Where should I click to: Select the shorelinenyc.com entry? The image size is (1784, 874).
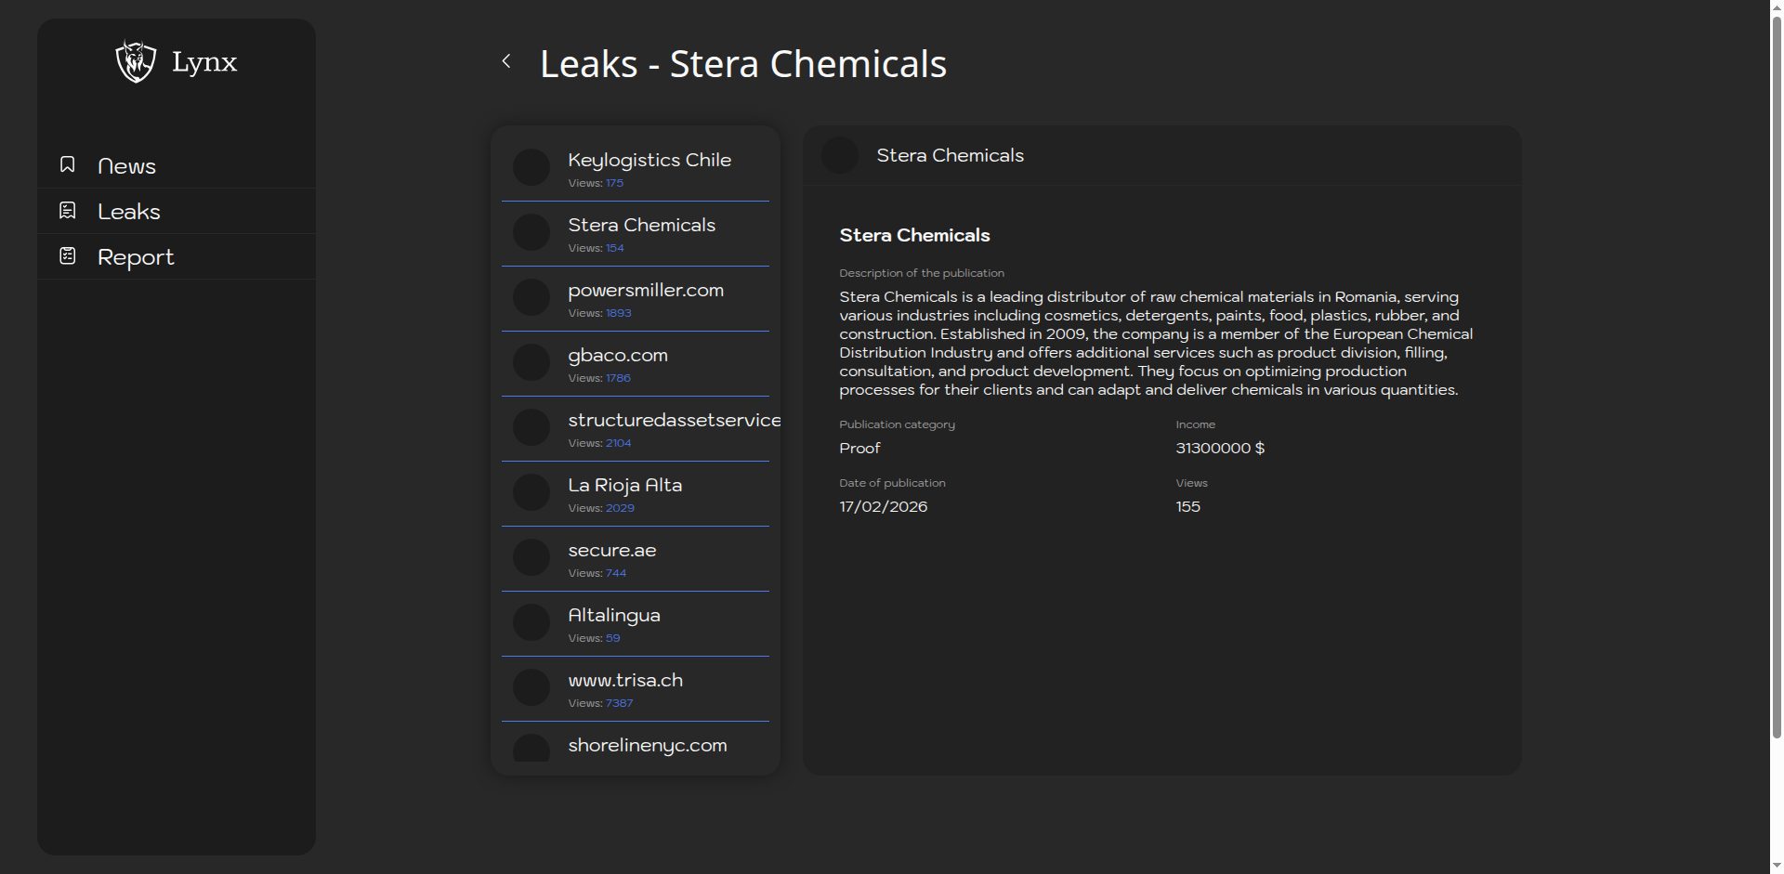pyautogui.click(x=647, y=746)
